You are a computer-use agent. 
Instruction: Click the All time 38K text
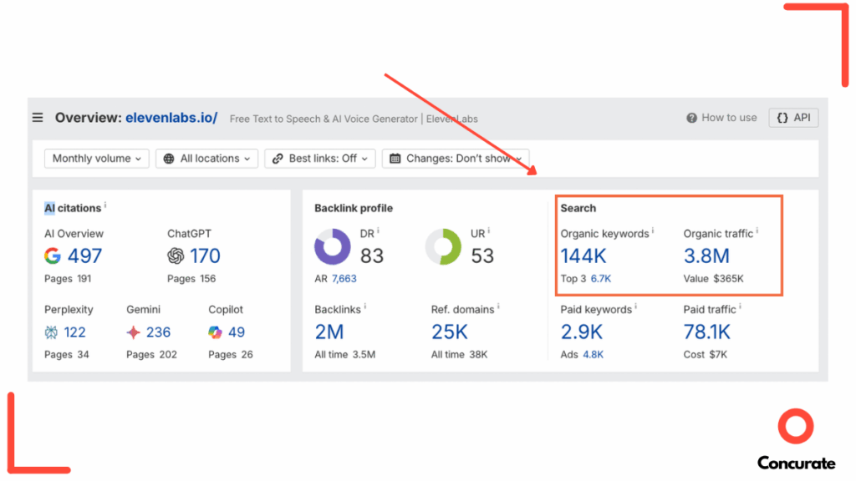(459, 354)
